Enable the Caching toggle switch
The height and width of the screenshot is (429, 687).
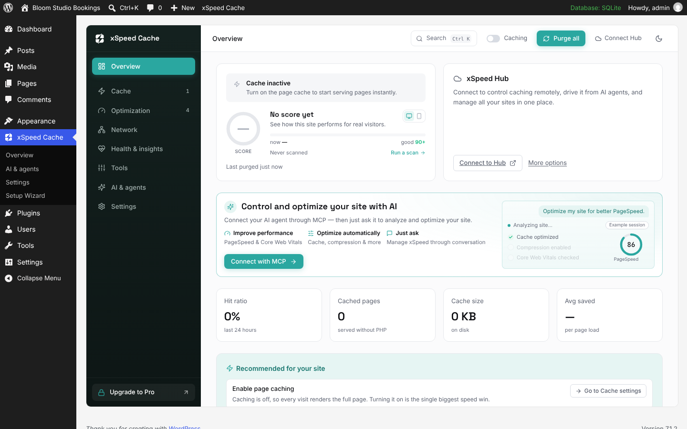click(493, 39)
